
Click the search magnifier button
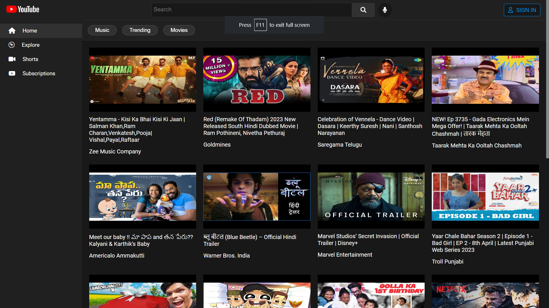(363, 10)
